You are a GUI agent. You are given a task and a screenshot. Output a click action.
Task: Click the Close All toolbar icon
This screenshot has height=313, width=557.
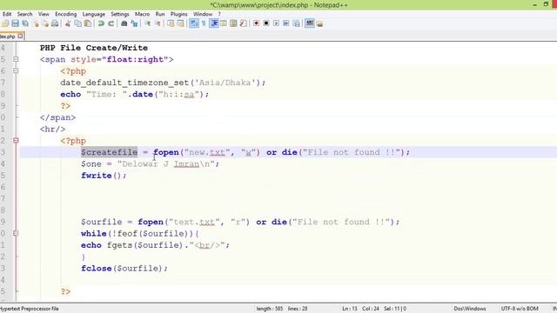tap(45, 23)
